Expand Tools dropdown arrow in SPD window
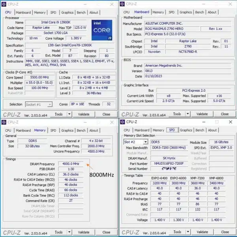Image resolution: width=237 pixels, height=237 pixels. pos(188,232)
